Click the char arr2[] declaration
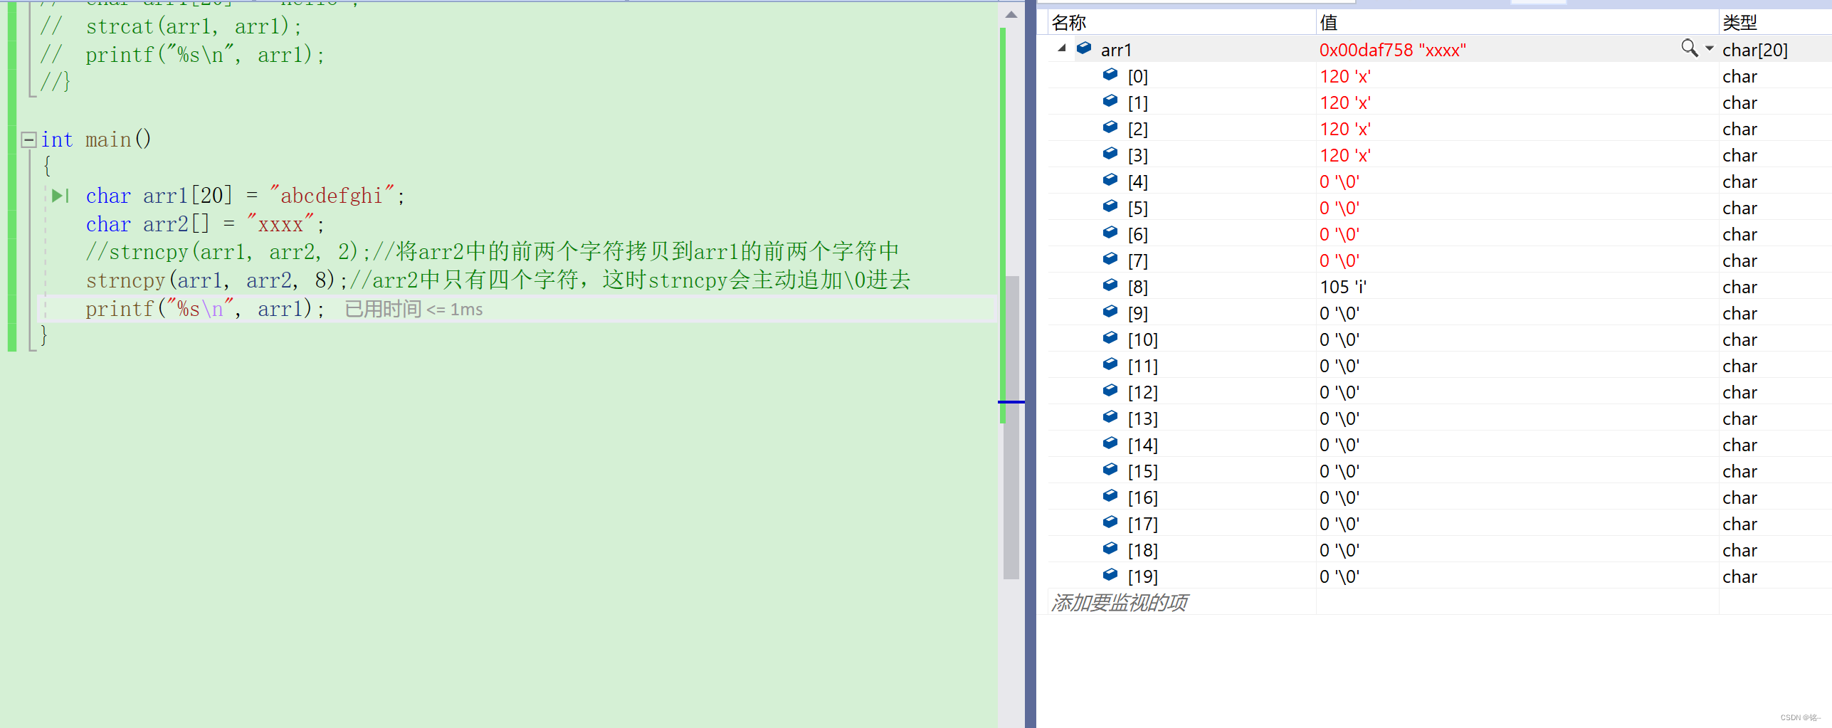The height and width of the screenshot is (728, 1832). coord(205,224)
